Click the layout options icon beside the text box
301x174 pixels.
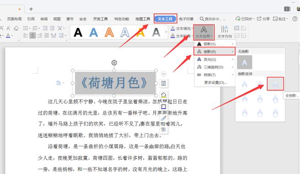[164, 84]
